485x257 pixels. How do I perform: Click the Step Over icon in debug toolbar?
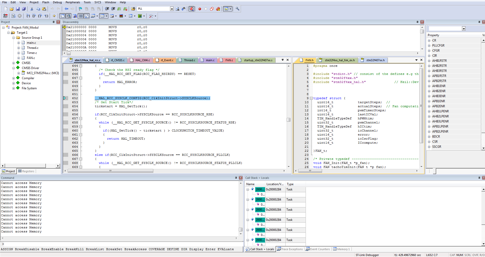pyautogui.click(x=34, y=16)
